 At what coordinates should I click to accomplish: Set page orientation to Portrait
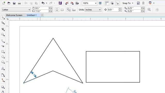57,10
